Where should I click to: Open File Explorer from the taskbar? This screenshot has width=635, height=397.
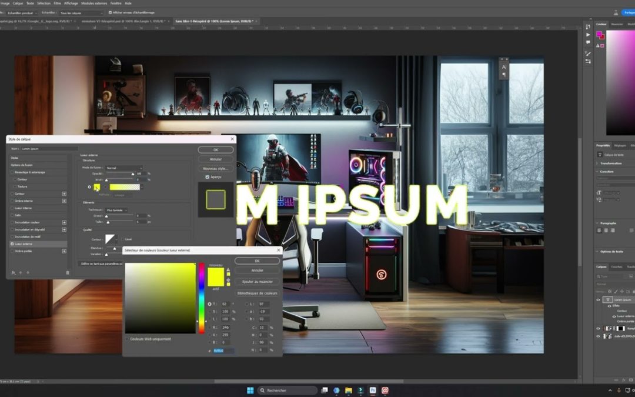(x=348, y=390)
